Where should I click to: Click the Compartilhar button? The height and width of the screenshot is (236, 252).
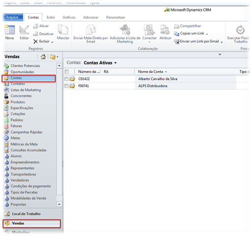pos(187,26)
